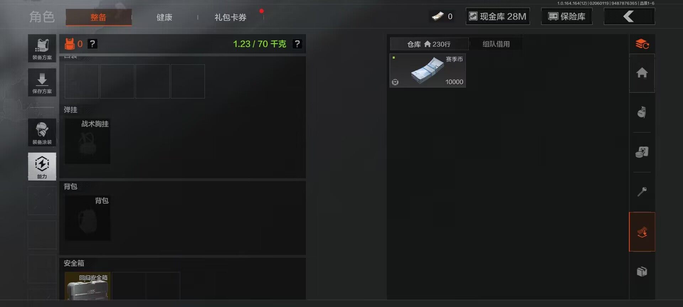Open the 装备方案 loadout presets icon
Image resolution: width=683 pixels, height=307 pixels.
[42, 48]
